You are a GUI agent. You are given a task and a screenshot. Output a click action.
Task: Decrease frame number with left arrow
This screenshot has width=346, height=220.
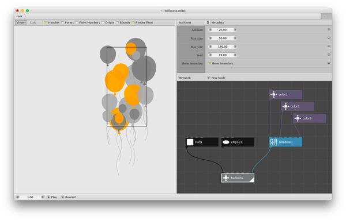click(x=18, y=197)
